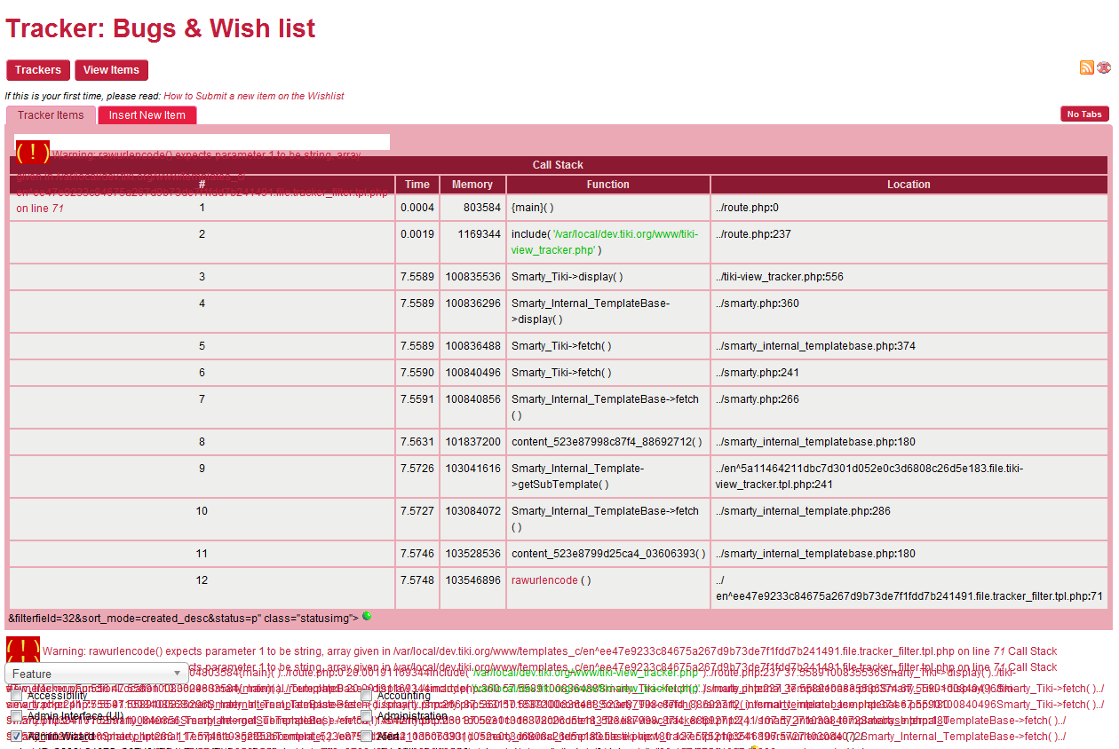
Task: Switch to the Insert New Item tab
Action: point(147,115)
